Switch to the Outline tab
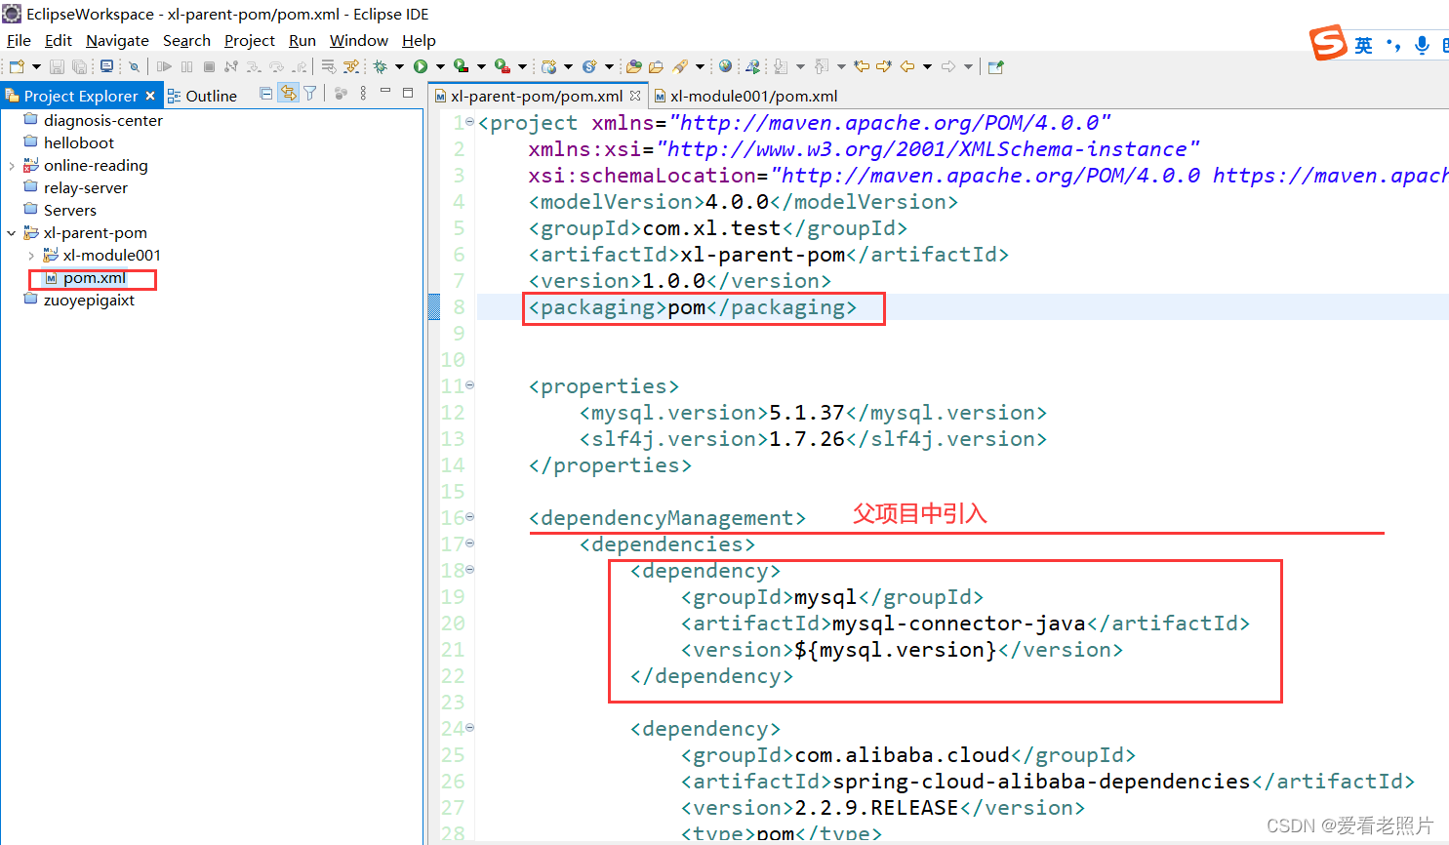The height and width of the screenshot is (845, 1449). 202,96
